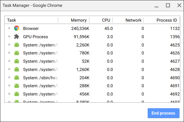Click the Task column header
This screenshot has height=122, width=184.
tap(12, 20)
